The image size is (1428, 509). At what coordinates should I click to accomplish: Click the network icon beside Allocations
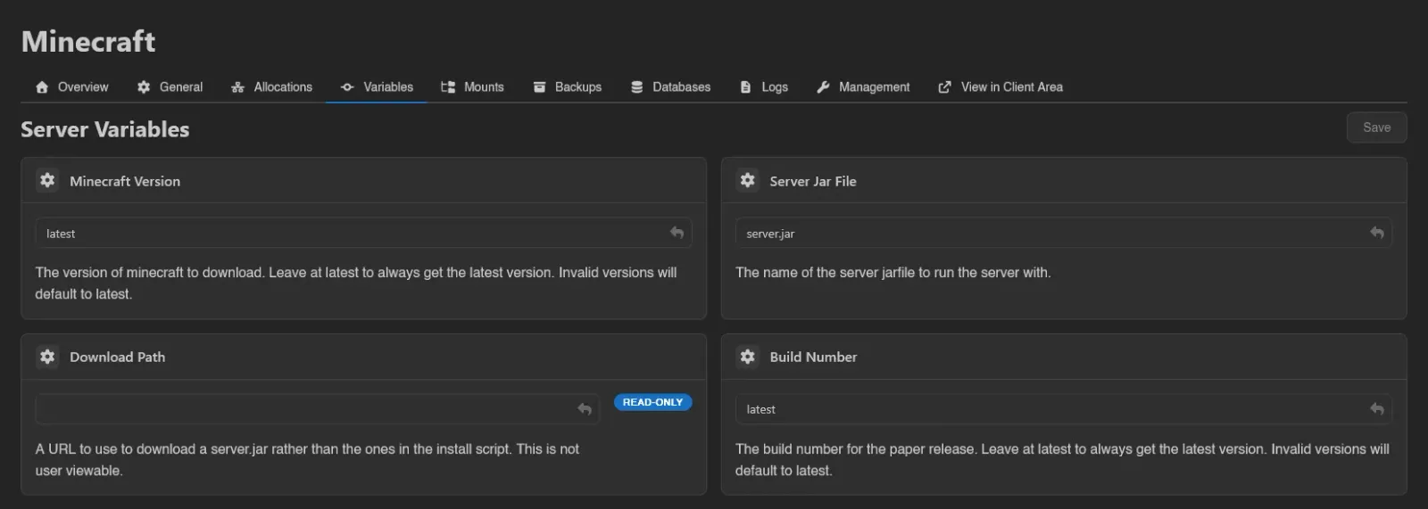[x=237, y=87]
